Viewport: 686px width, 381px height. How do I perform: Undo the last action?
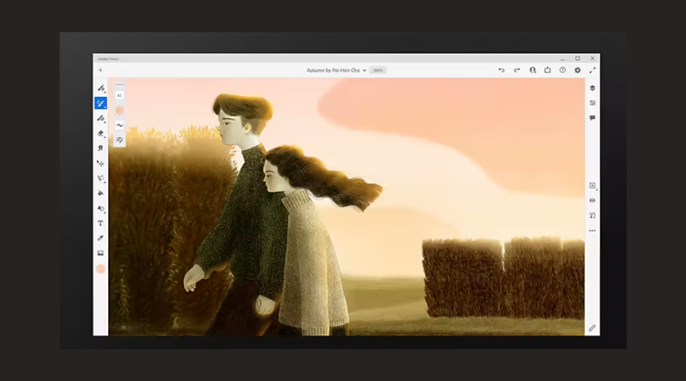[x=502, y=70]
